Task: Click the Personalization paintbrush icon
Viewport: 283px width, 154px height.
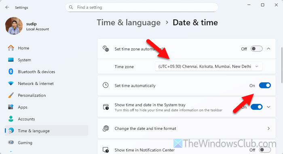Action: pyautogui.click(x=11, y=95)
